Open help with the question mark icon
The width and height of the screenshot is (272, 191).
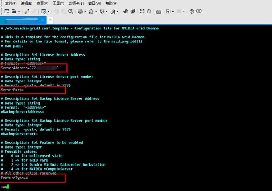[x=192, y=12]
